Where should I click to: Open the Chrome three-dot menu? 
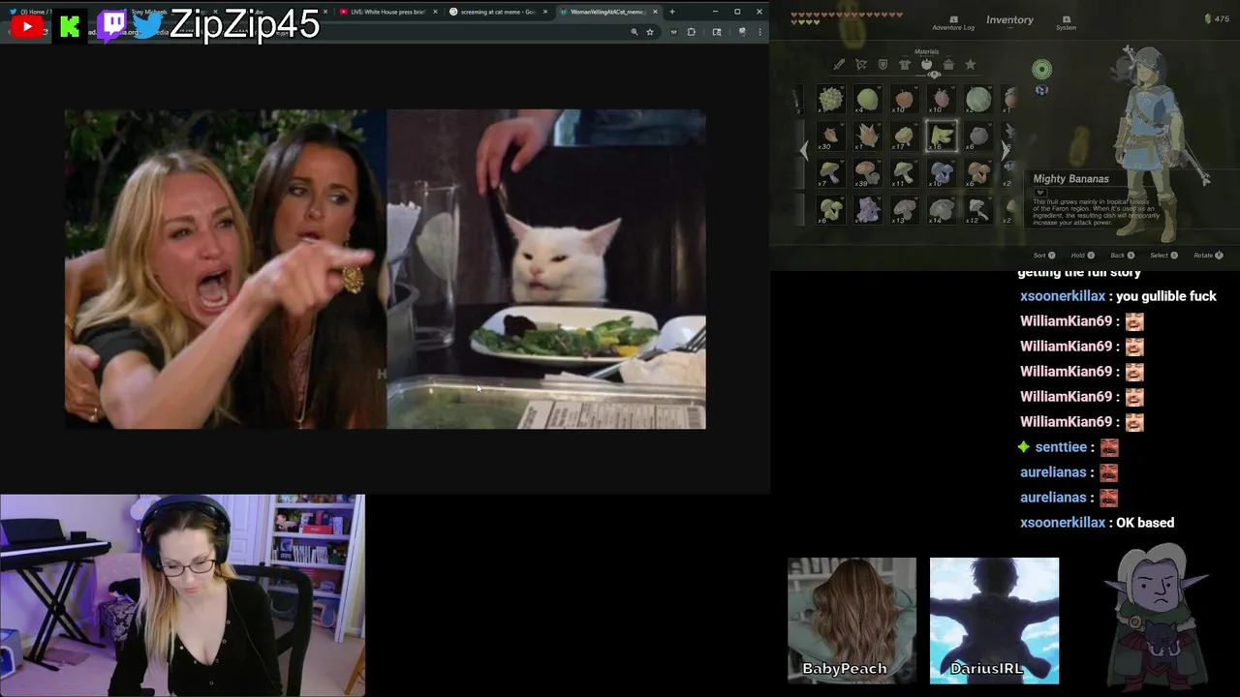759,32
